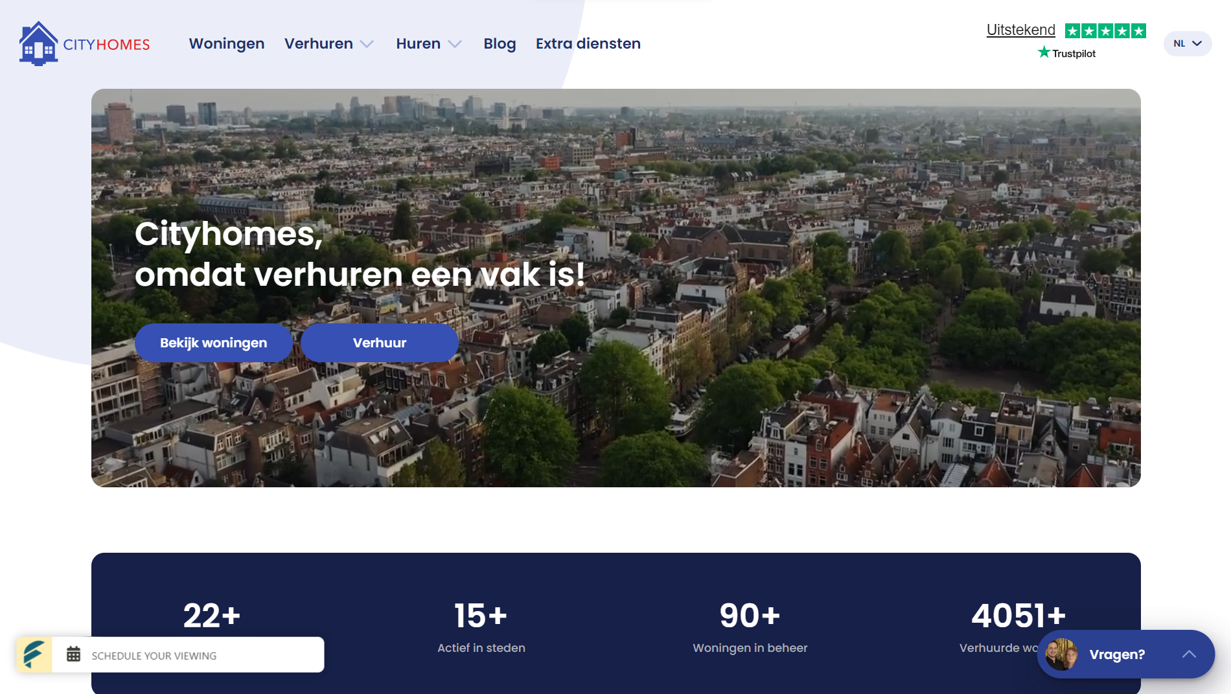Open the NL language dropdown
The image size is (1231, 694).
(1187, 43)
